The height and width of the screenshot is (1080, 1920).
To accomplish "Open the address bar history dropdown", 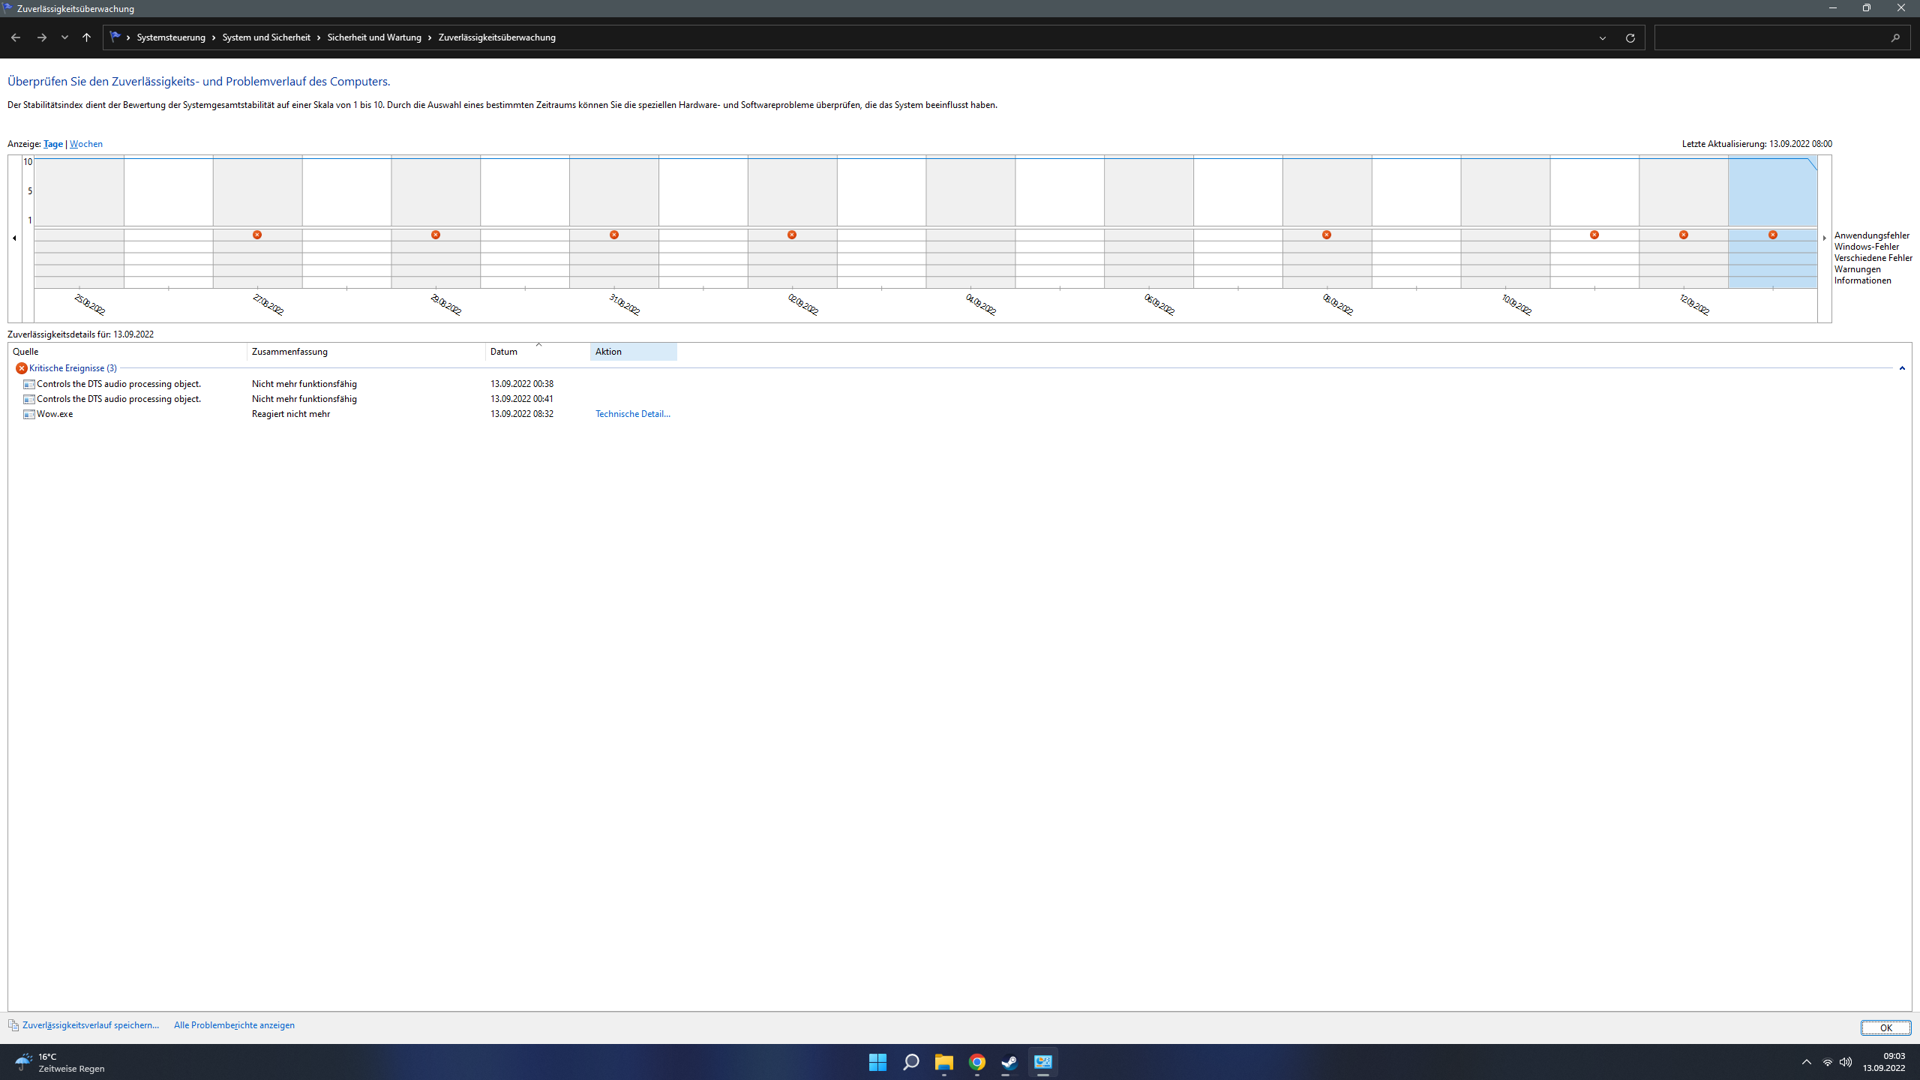I will pos(1603,37).
